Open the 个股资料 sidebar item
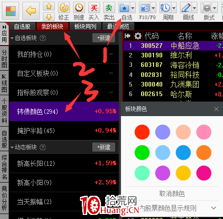 (4, 111)
